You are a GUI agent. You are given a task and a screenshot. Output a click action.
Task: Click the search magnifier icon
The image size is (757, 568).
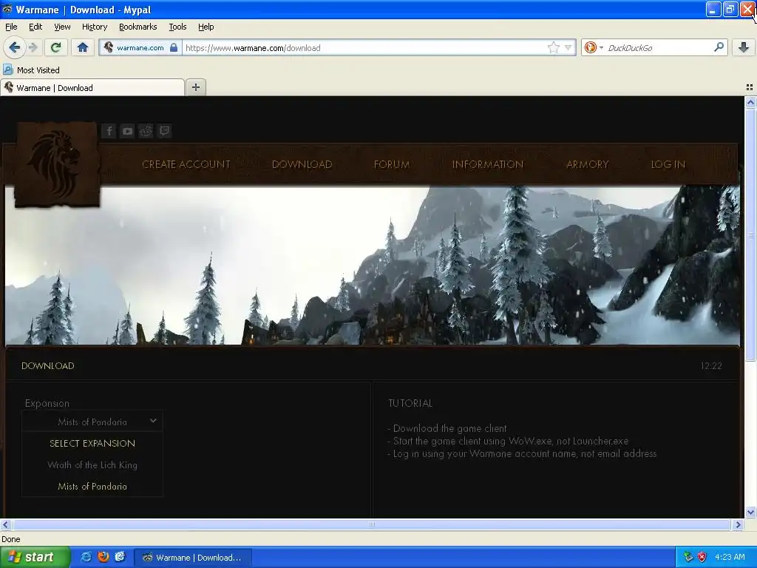(719, 47)
